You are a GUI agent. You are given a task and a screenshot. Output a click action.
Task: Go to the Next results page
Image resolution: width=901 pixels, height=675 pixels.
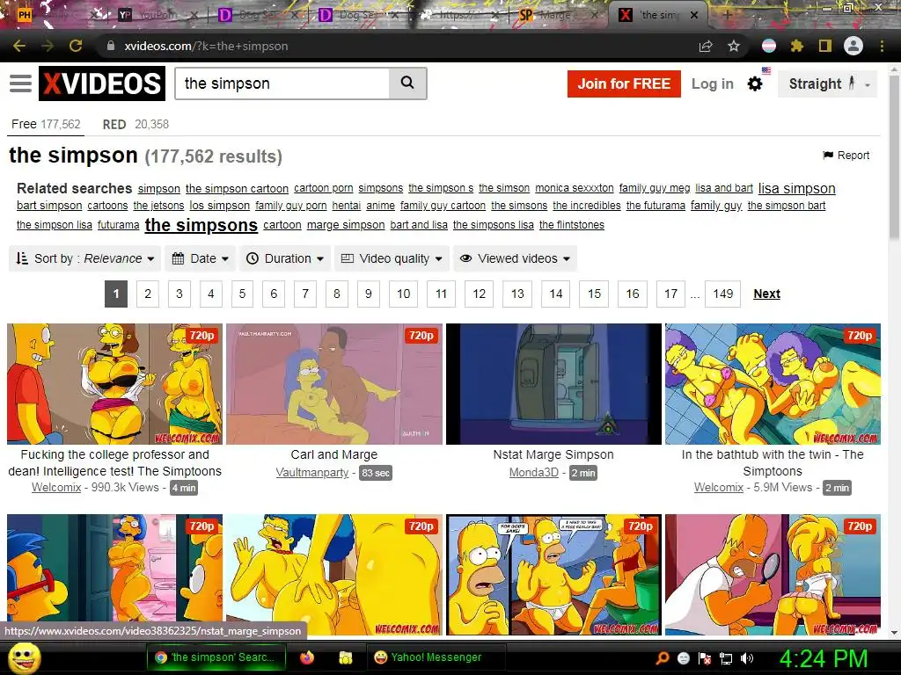coord(766,294)
